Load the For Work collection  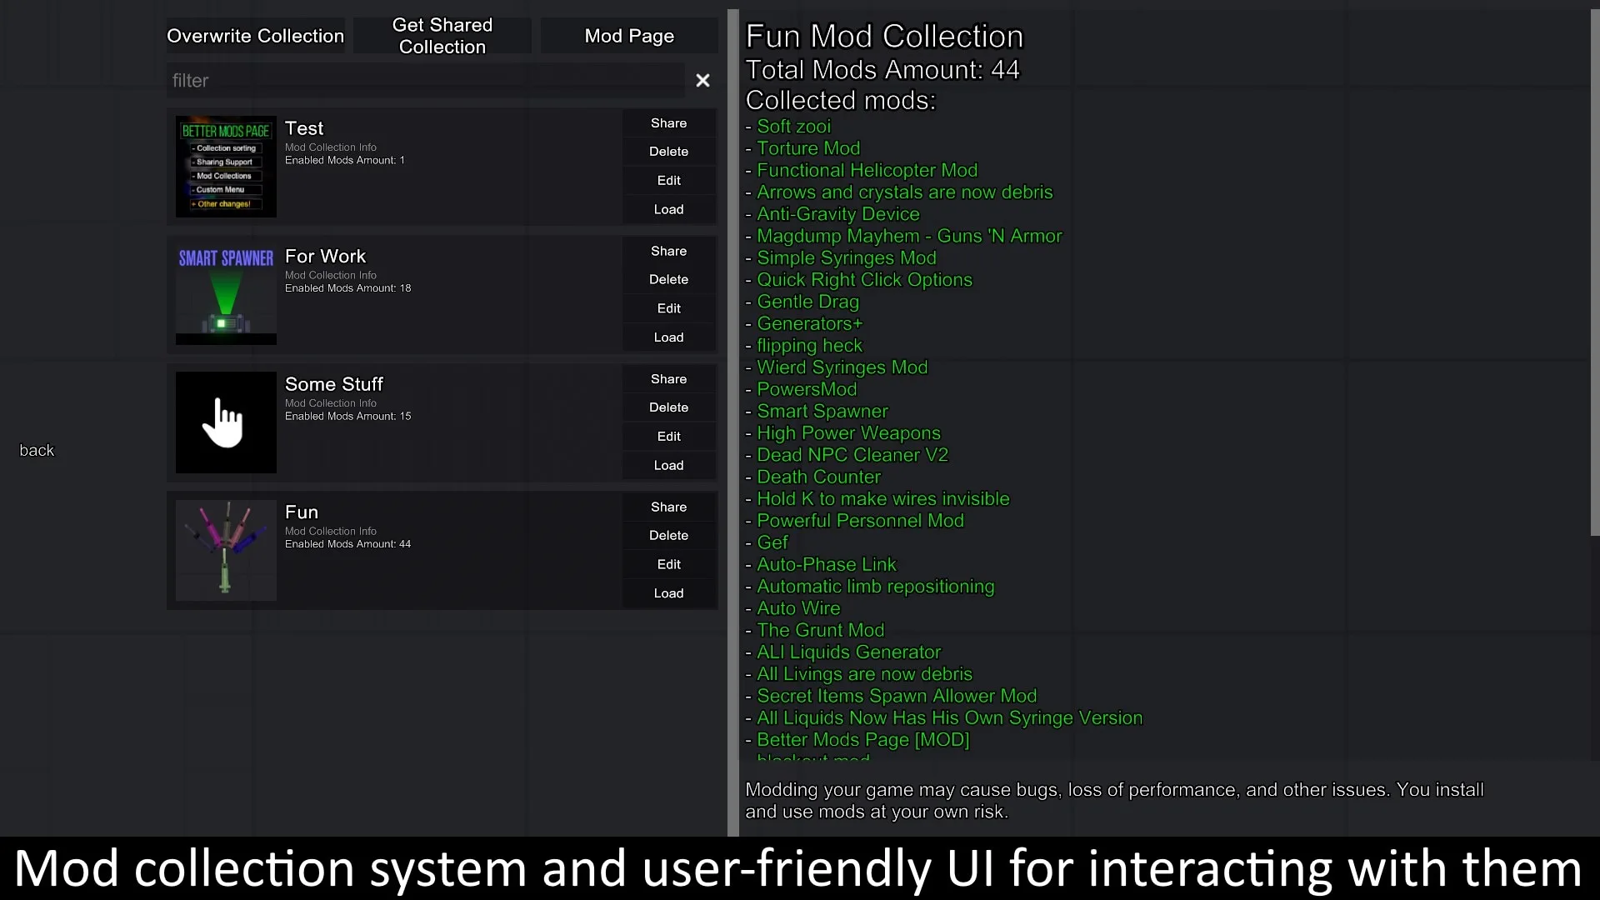coord(669,337)
